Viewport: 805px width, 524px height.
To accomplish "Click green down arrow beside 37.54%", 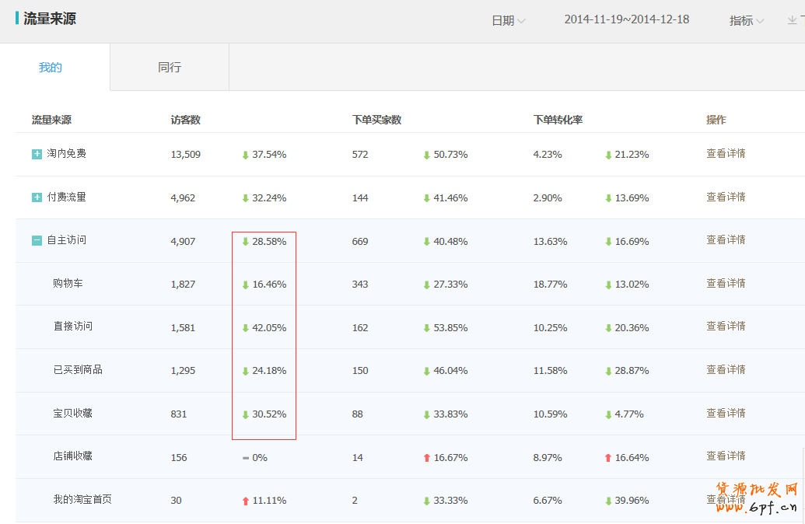I will tap(246, 155).
